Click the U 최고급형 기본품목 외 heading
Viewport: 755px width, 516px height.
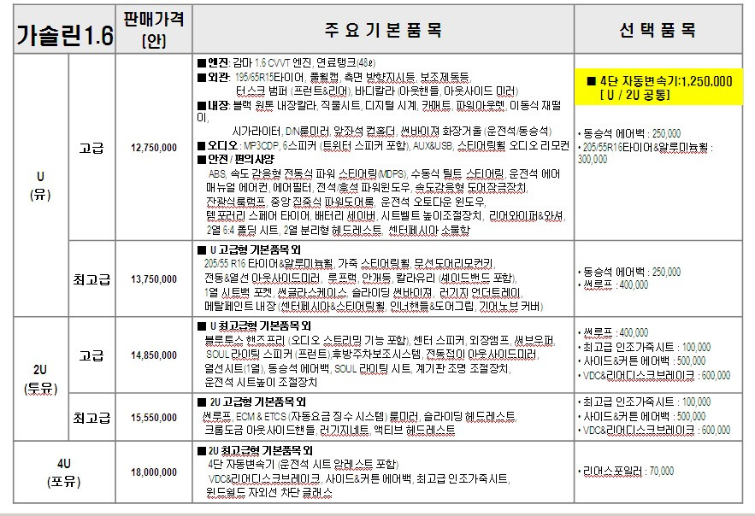point(254,326)
